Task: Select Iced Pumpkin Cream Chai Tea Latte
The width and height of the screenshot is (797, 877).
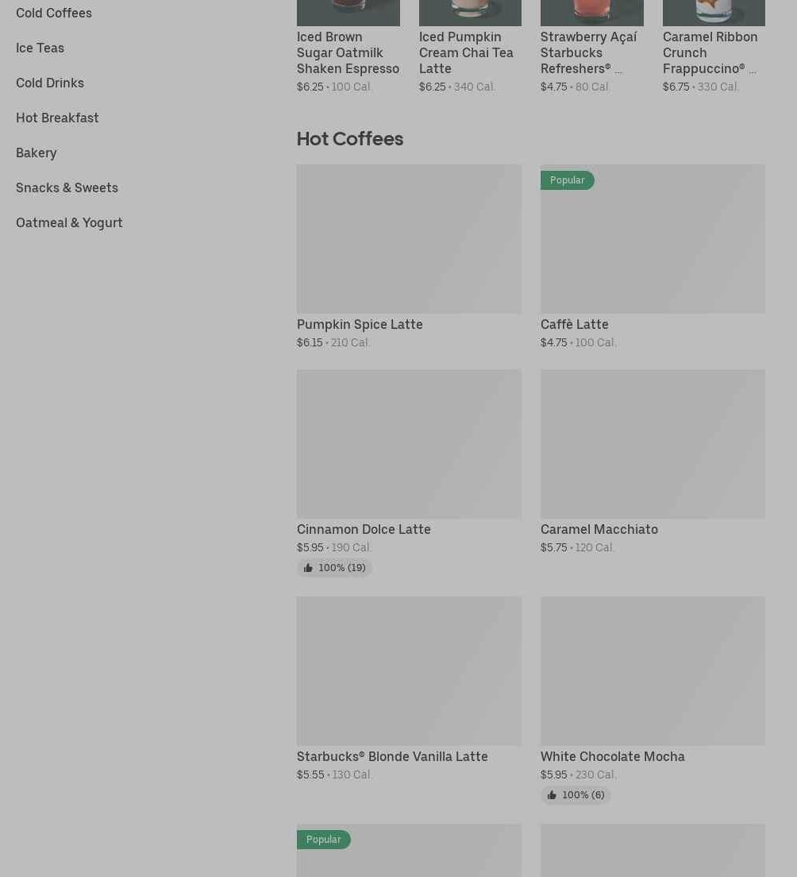Action: (x=466, y=52)
